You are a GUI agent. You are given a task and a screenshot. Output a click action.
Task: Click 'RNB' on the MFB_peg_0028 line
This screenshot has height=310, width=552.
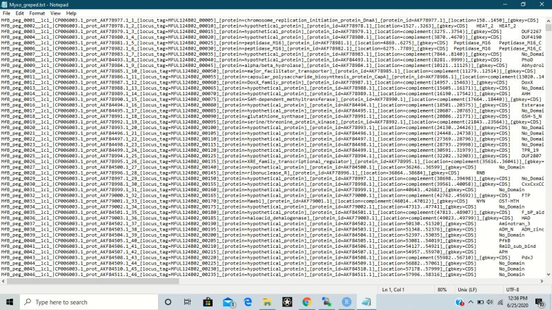coord(480,173)
